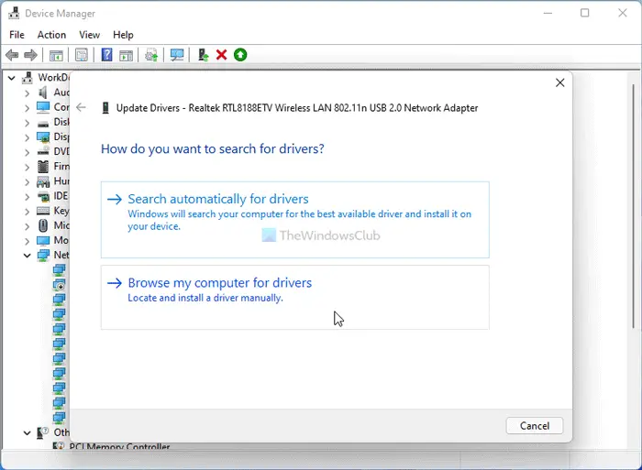Expand the Keyboards tree node
Viewport: 642px width, 470px height.
tap(28, 211)
